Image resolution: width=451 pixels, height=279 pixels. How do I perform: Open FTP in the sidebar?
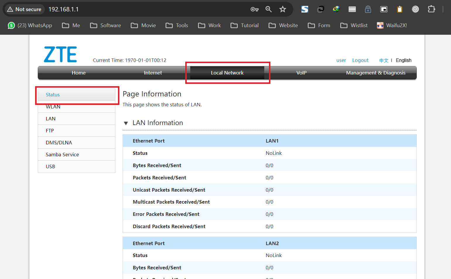pos(77,131)
